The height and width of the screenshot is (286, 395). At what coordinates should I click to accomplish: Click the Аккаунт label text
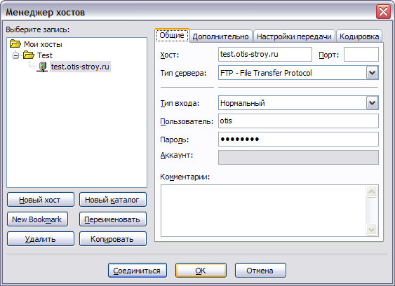pos(177,155)
